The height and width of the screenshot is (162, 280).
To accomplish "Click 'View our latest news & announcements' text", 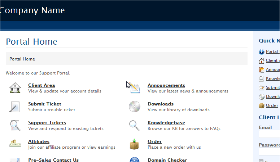I will point(188,91).
